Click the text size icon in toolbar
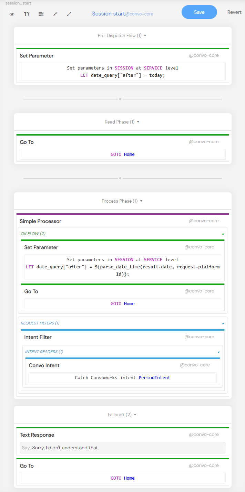This screenshot has height=492, width=245. click(27, 14)
